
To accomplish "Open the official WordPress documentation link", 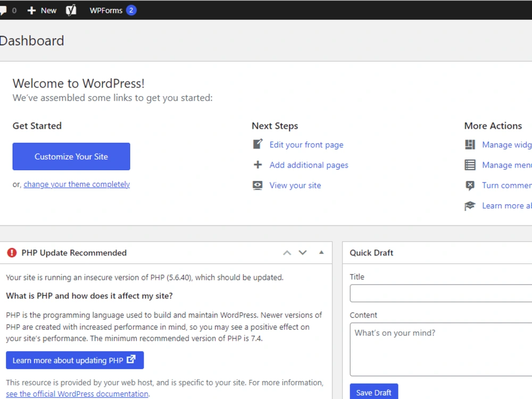I will [x=77, y=394].
